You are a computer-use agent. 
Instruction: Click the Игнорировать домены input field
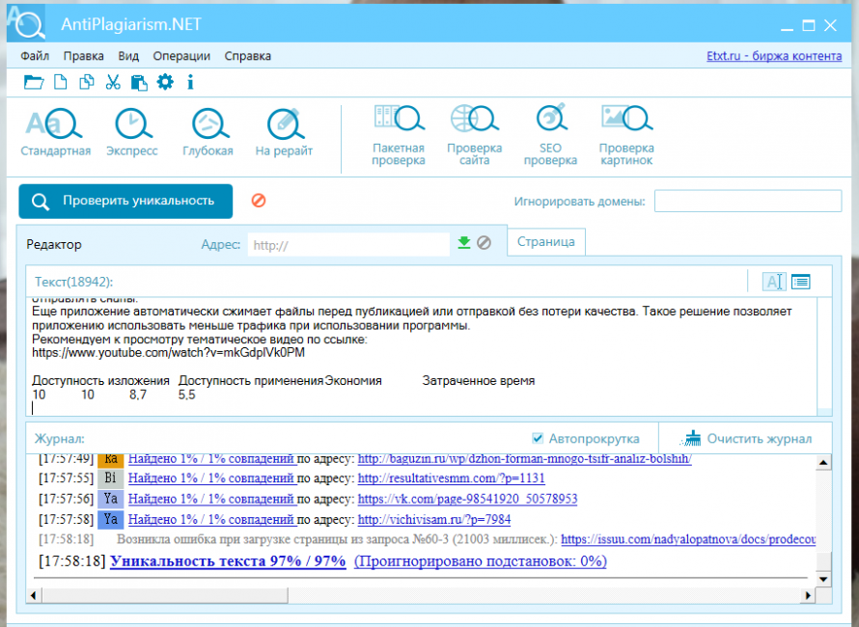(748, 201)
